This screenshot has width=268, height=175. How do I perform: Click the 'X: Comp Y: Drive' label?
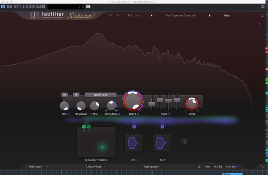pyautogui.click(x=96, y=160)
